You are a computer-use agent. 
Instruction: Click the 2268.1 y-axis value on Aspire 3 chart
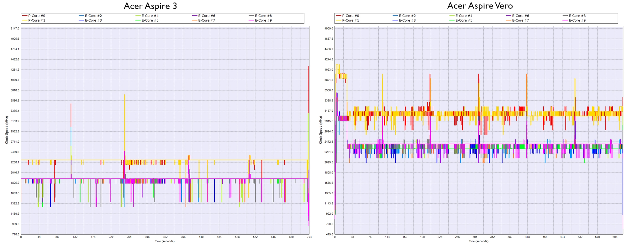(15, 162)
